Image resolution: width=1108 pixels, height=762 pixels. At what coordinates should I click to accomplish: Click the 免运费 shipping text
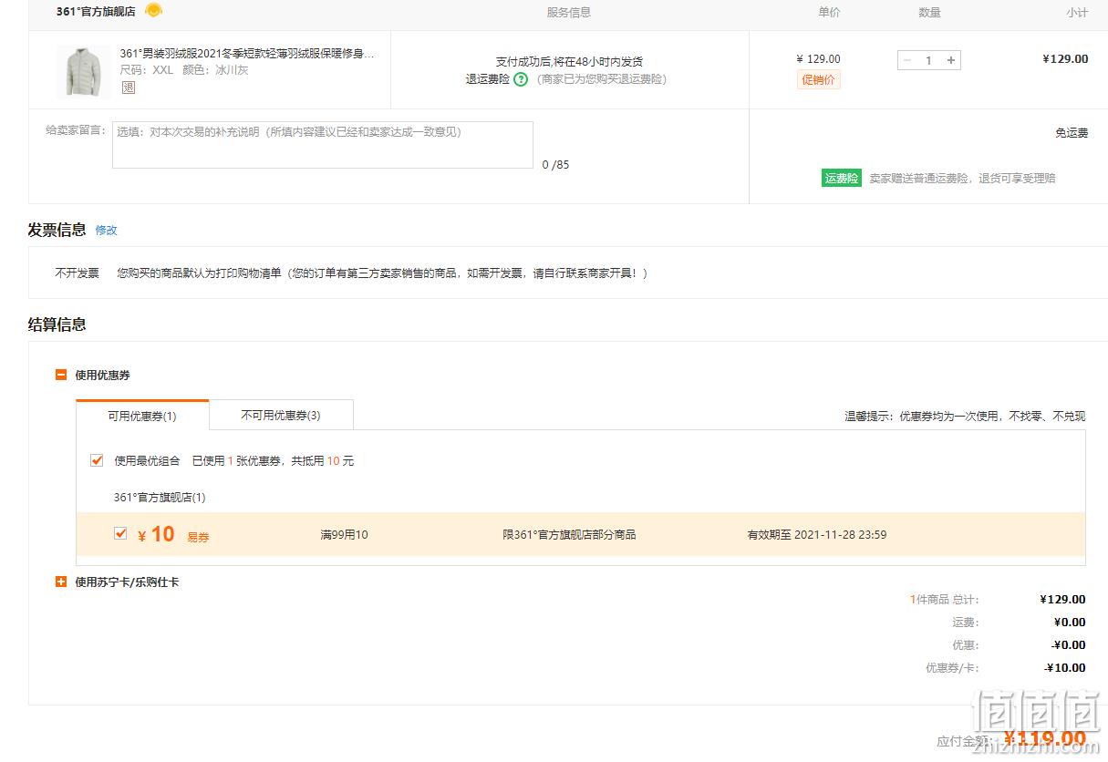click(1072, 133)
